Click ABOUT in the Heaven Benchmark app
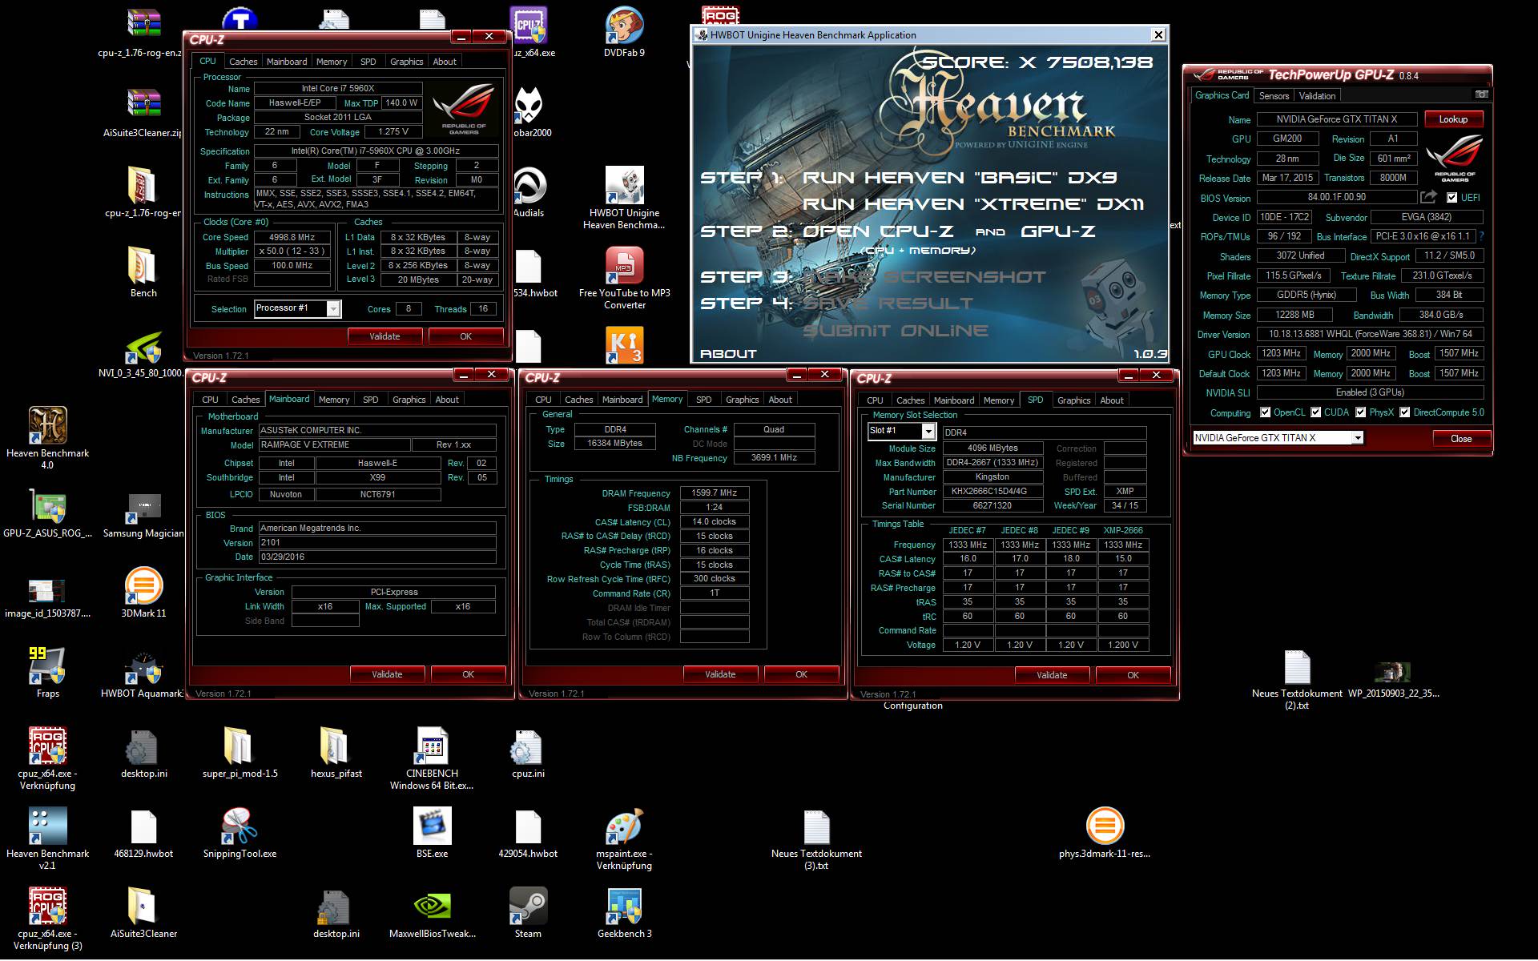This screenshot has width=1538, height=961. (728, 353)
